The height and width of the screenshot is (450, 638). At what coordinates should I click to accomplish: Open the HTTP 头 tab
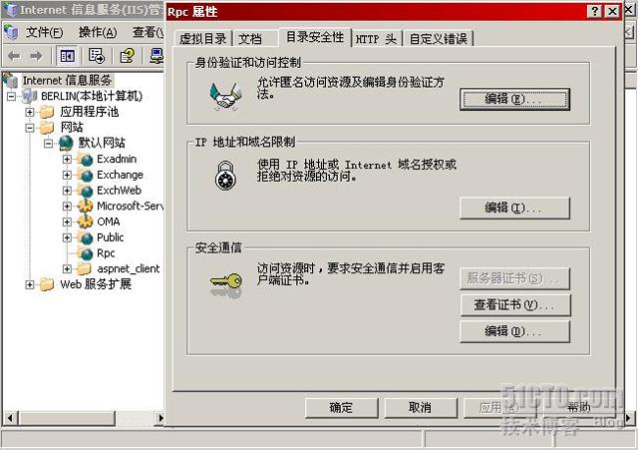[x=377, y=39]
